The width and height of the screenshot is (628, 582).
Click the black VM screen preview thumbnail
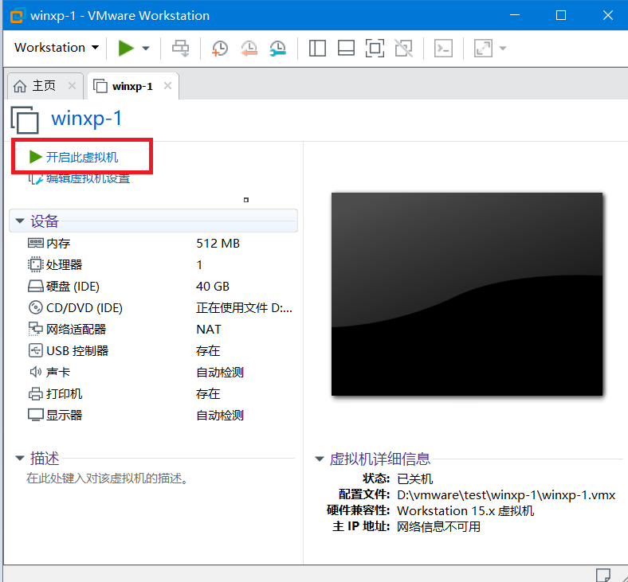(x=467, y=294)
